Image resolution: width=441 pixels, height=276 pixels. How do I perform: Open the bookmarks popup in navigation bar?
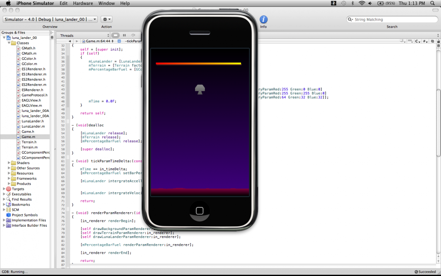[403, 41]
